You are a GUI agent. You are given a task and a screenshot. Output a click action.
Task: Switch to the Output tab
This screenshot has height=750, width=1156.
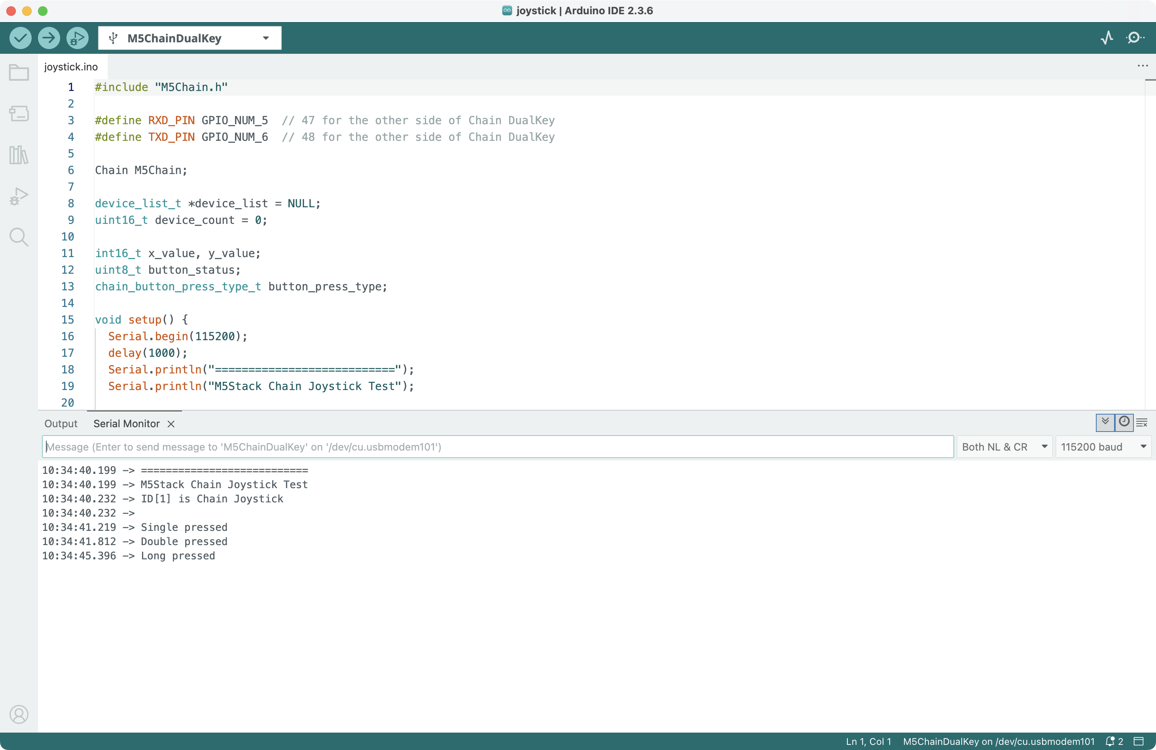coord(61,424)
